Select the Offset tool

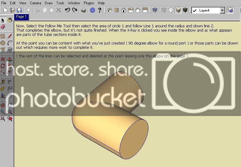10,72
